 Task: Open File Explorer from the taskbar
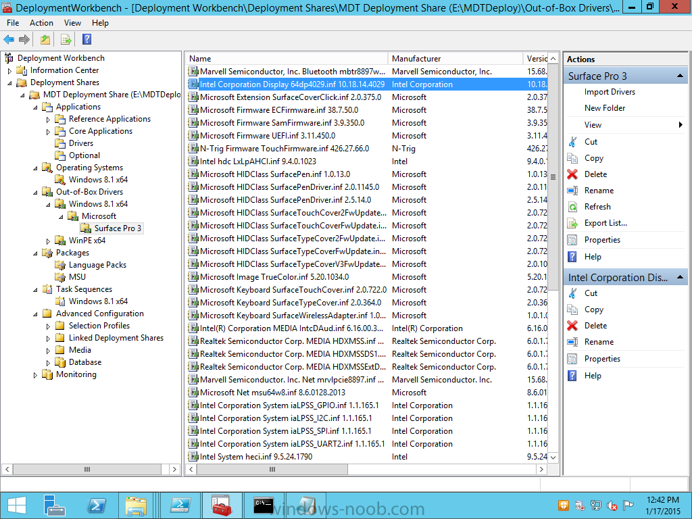[136, 505]
